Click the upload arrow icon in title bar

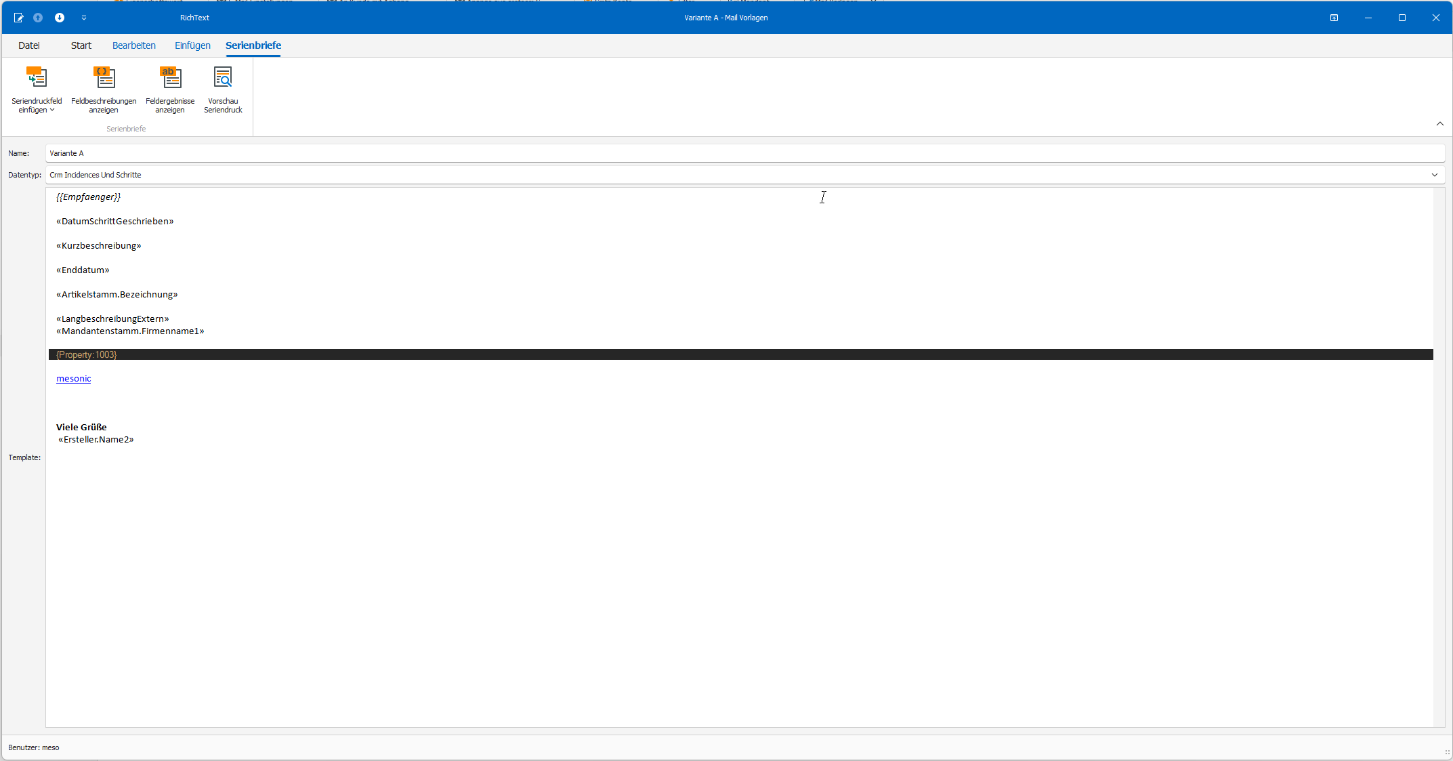38,18
